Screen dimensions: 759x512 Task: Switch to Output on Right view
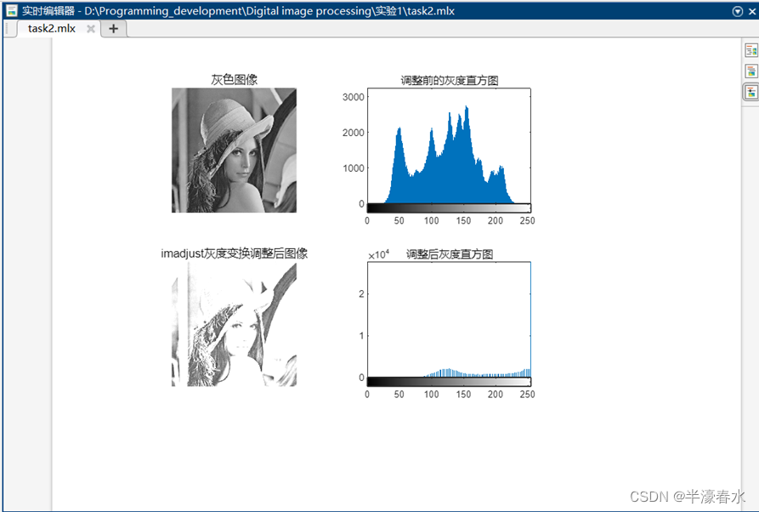(751, 50)
